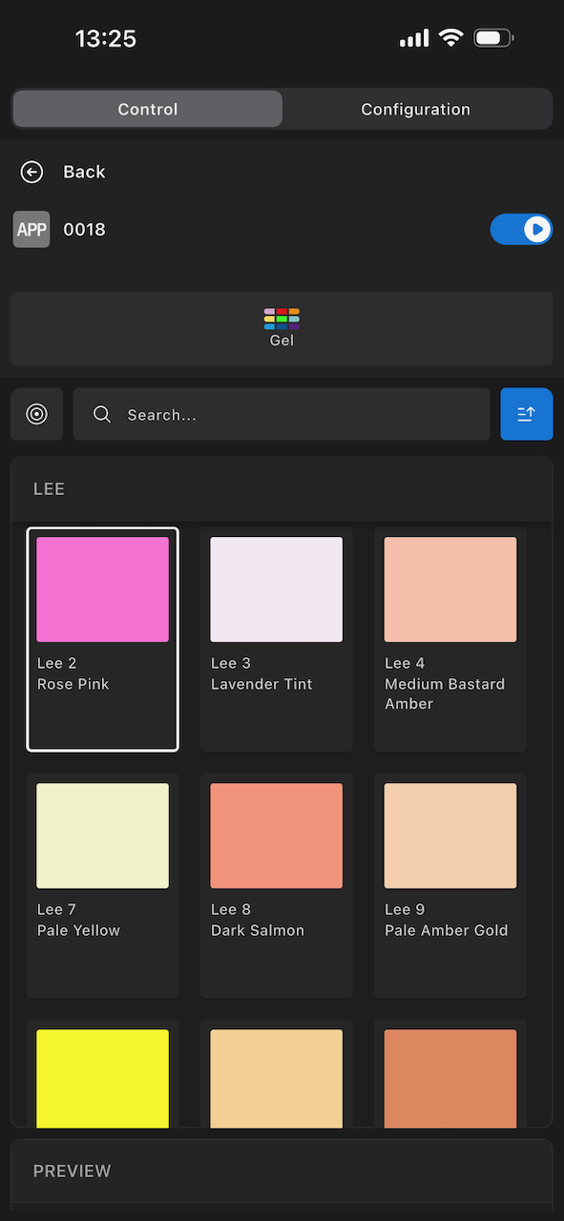Click the Search input field
The image size is (564, 1221).
point(282,414)
